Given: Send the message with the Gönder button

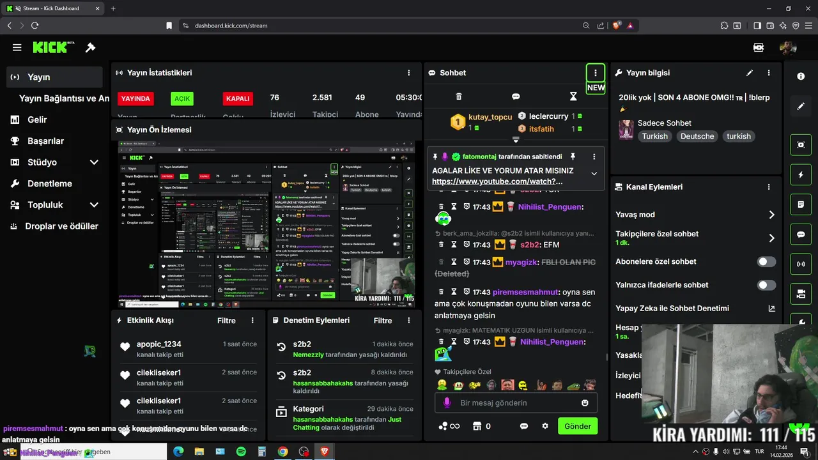Looking at the screenshot, I should pyautogui.click(x=578, y=426).
